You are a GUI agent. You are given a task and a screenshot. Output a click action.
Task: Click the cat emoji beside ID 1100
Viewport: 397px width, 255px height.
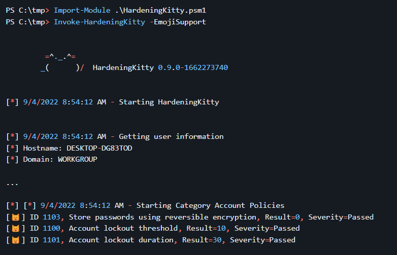pos(16,229)
